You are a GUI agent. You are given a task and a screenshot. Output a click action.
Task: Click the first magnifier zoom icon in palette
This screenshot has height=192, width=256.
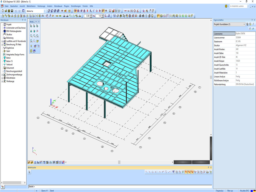coord(31,36)
